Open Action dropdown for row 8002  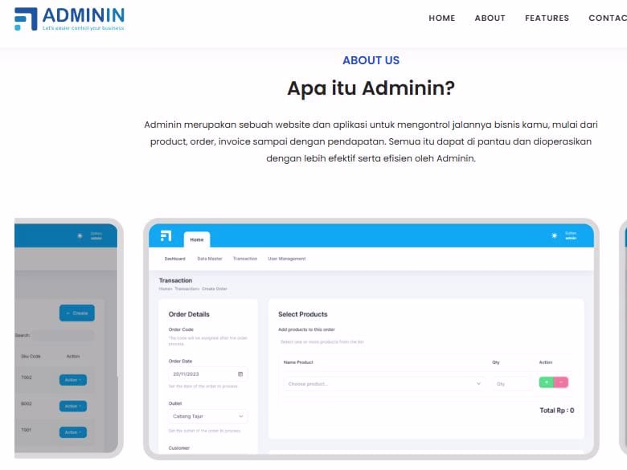(73, 406)
